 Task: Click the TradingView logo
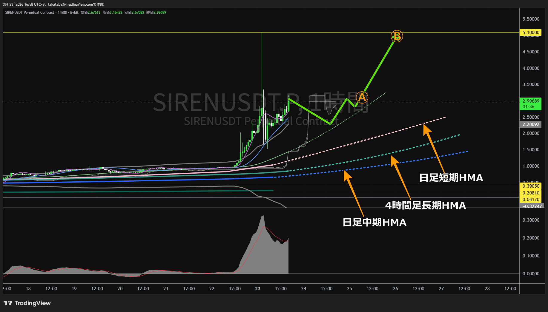click(27, 303)
